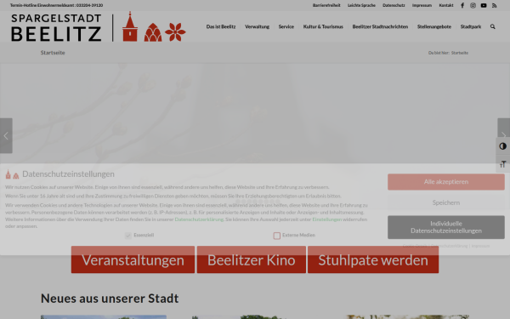
Task: Click Alle akzeptieren button
Action: pyautogui.click(x=446, y=182)
